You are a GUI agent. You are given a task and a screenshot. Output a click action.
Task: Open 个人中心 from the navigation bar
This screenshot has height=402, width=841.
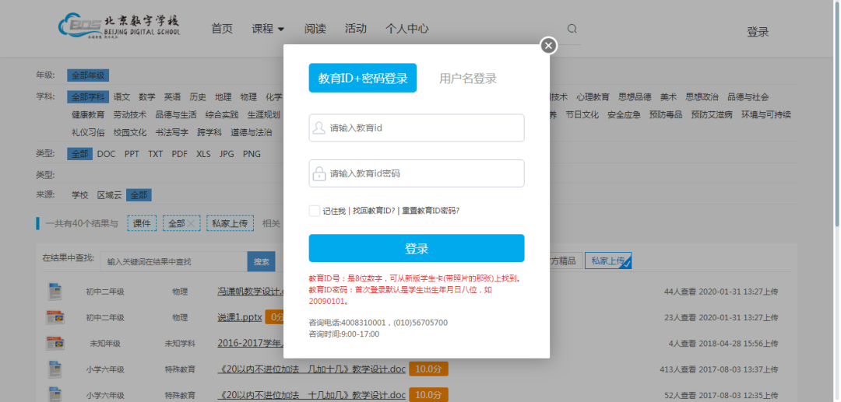406,29
